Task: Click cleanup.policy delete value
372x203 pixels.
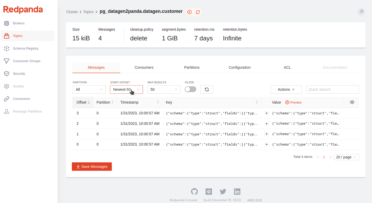Action: click(139, 38)
